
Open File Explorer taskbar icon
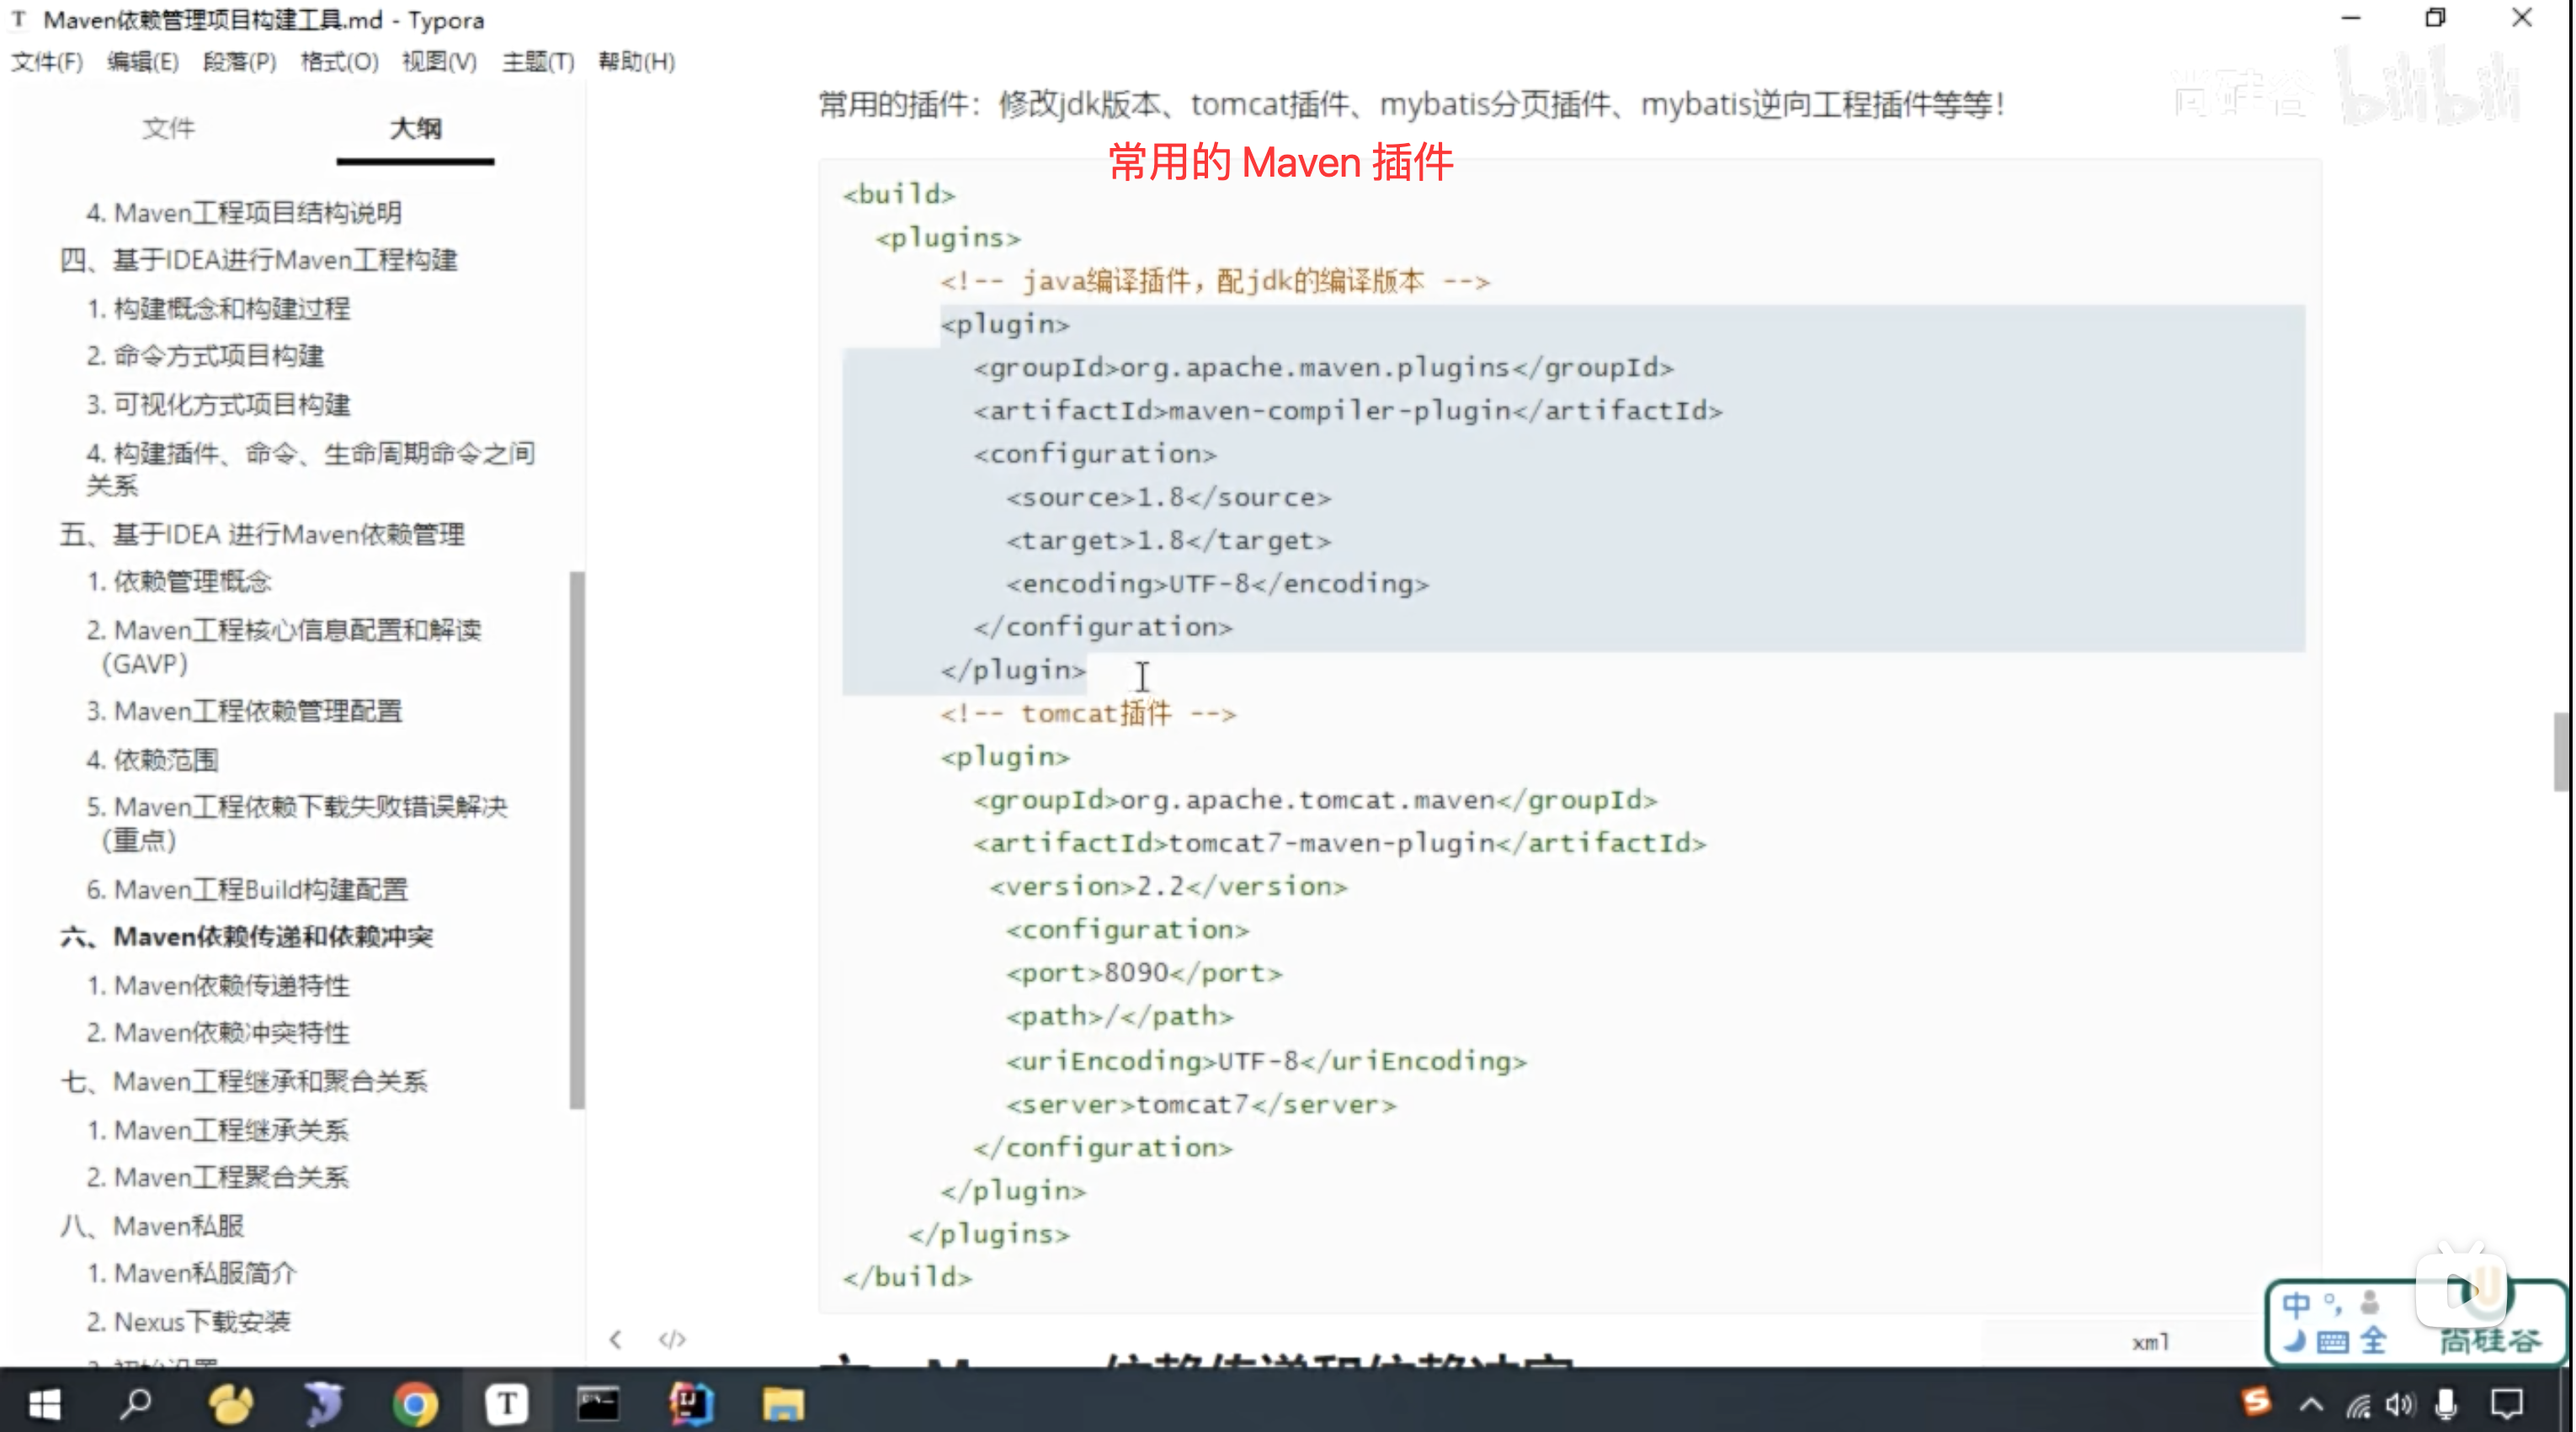783,1404
